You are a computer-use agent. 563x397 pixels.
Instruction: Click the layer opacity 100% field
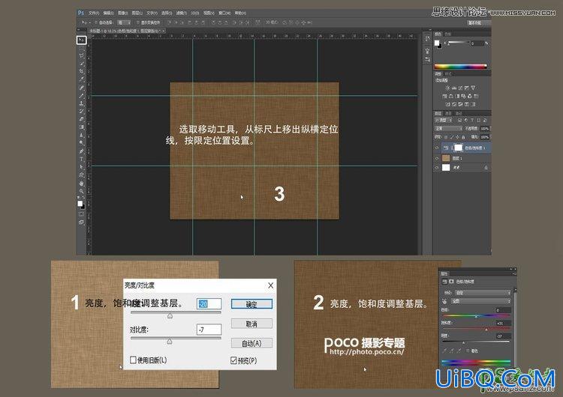[x=485, y=128]
